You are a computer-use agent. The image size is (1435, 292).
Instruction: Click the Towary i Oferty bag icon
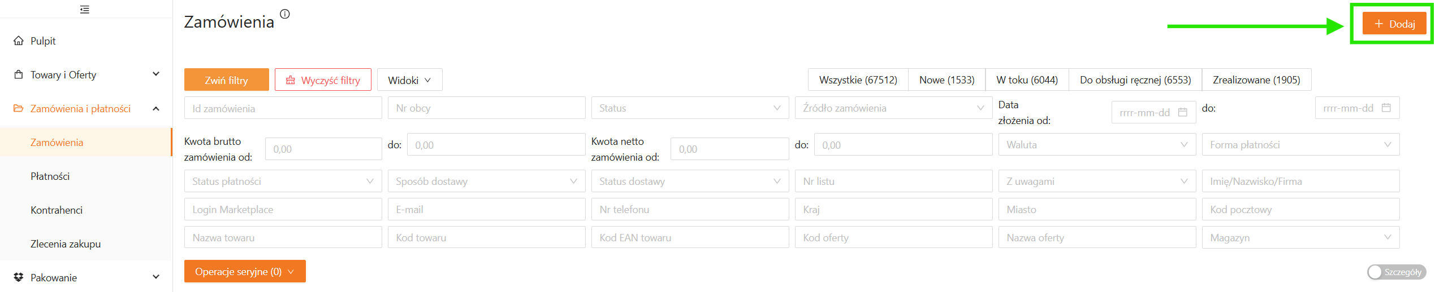click(x=19, y=74)
